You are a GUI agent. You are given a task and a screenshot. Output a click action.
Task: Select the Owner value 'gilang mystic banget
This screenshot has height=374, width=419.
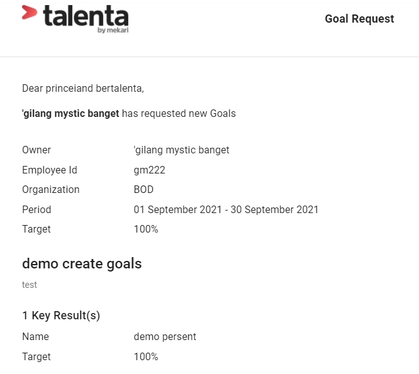(x=181, y=150)
